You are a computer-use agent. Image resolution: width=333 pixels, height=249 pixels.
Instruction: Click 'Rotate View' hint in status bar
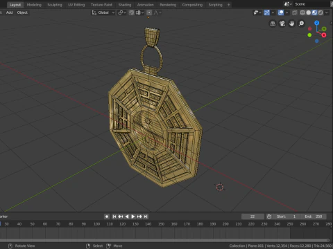[25, 246]
